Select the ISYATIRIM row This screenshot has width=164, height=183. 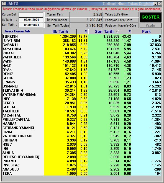coord(82,41)
